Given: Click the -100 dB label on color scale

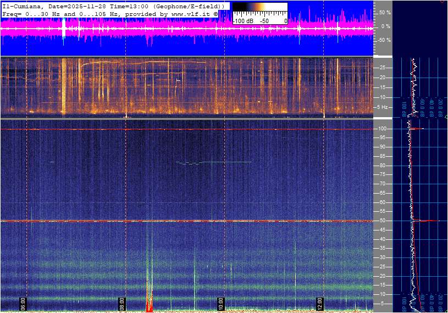Looking at the screenshot, I should [242, 21].
